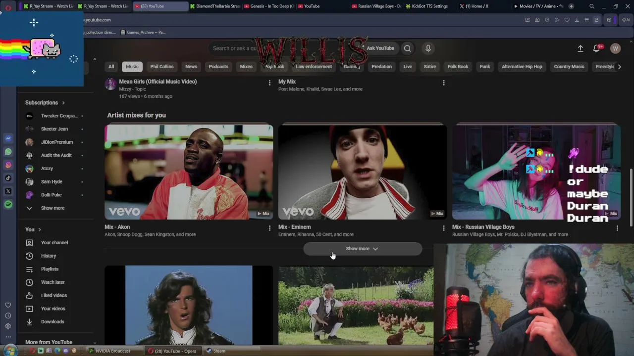Open Opera AI assistant button

626,20
